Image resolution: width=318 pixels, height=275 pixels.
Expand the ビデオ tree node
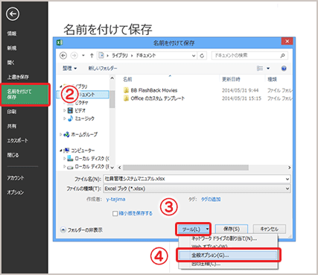[x=65, y=110]
